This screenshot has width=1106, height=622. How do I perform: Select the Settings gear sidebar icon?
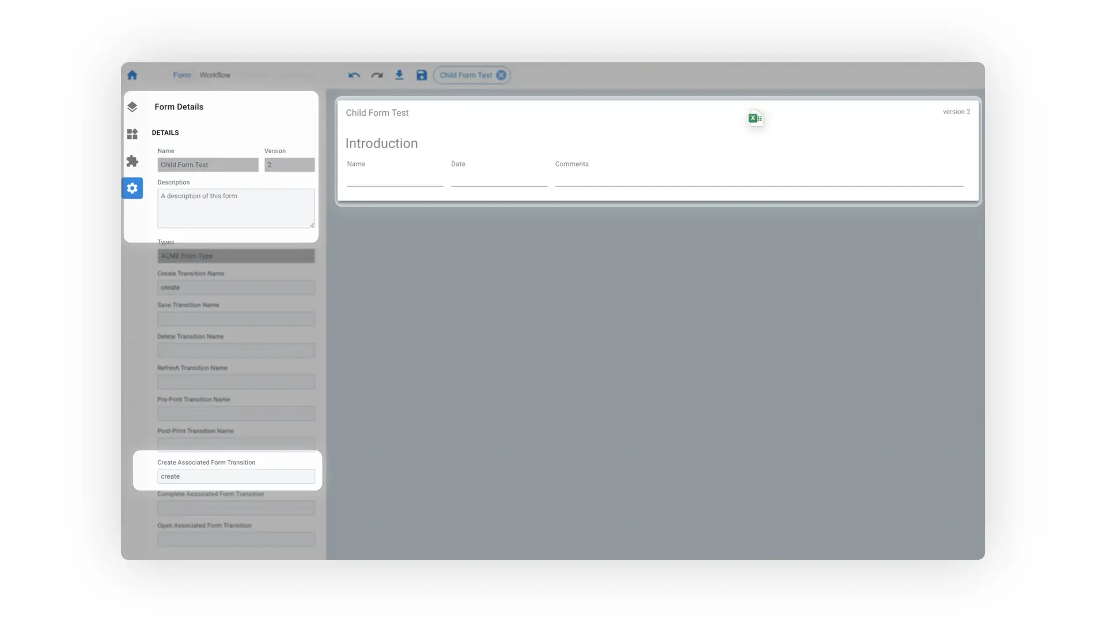click(132, 188)
